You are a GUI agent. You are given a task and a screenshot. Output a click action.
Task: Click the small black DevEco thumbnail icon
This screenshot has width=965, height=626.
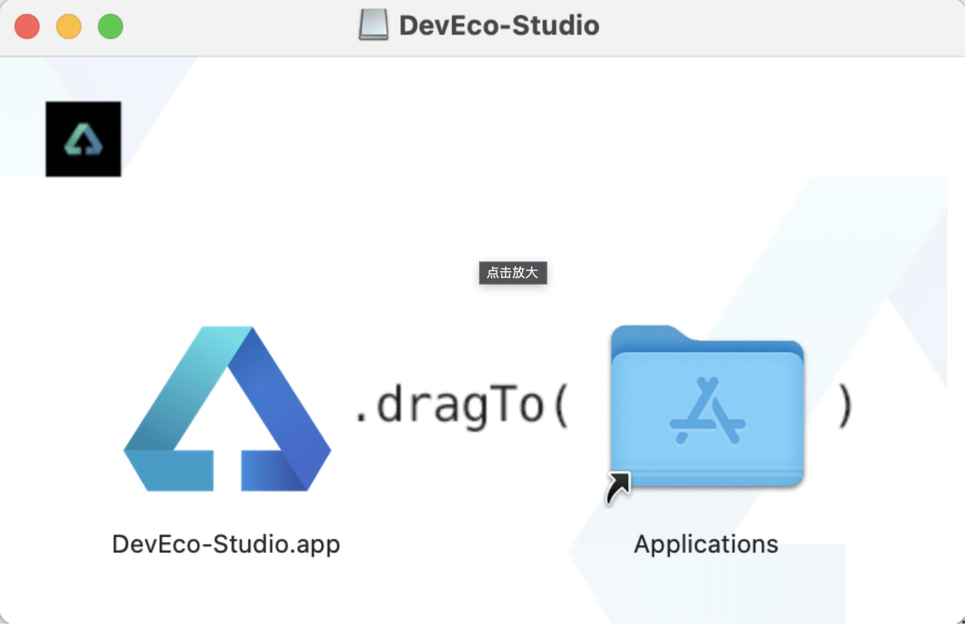(x=83, y=139)
